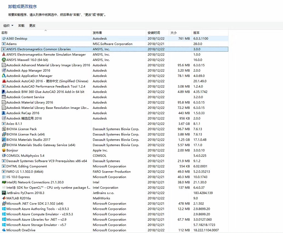
Task: Click the 卸载 uninstall button
Action: click(21, 26)
